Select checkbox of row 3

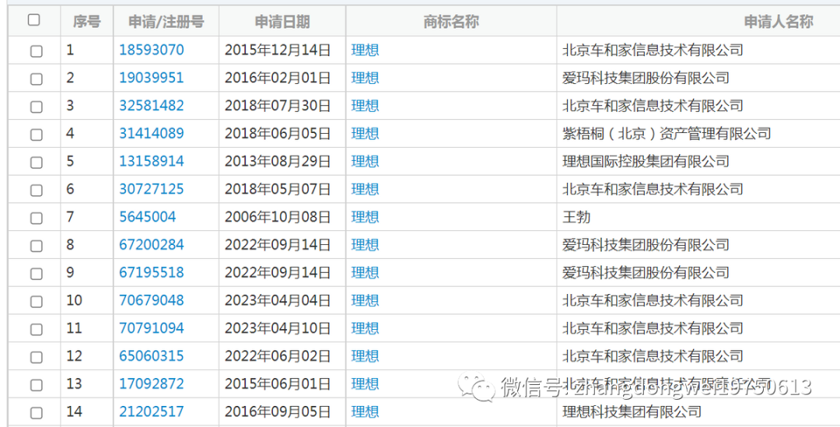[36, 107]
